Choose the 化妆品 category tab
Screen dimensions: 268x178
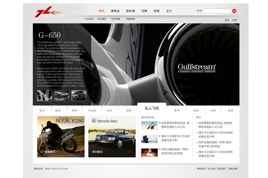coord(92,111)
